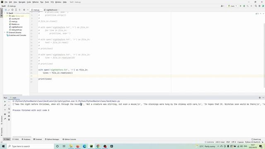This screenshot has height=149, width=265.
Task: Click the editor vertical scrollbar
Action: tap(264, 56)
